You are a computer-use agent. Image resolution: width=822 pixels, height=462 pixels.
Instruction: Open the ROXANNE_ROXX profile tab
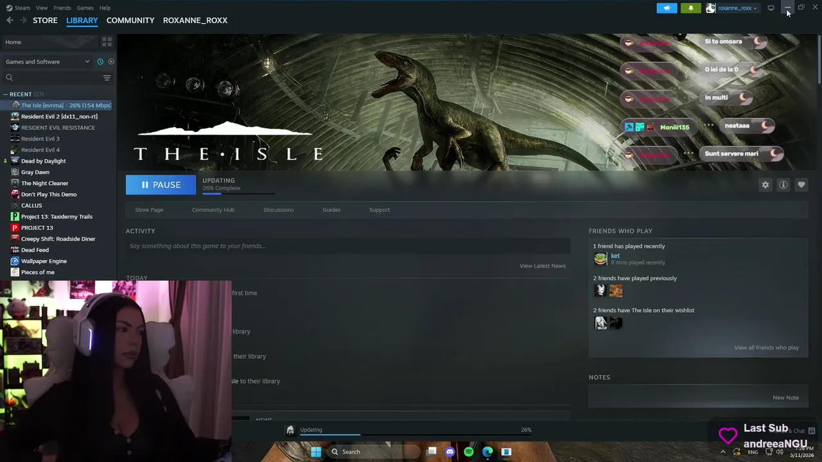click(x=195, y=21)
